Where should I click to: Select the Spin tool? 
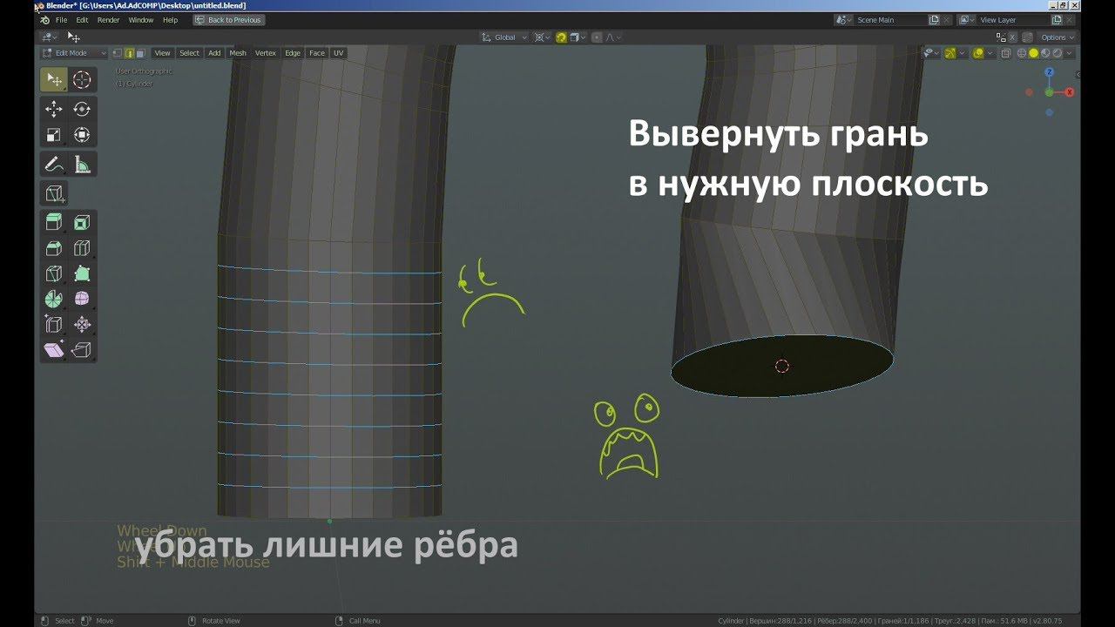[x=54, y=299]
